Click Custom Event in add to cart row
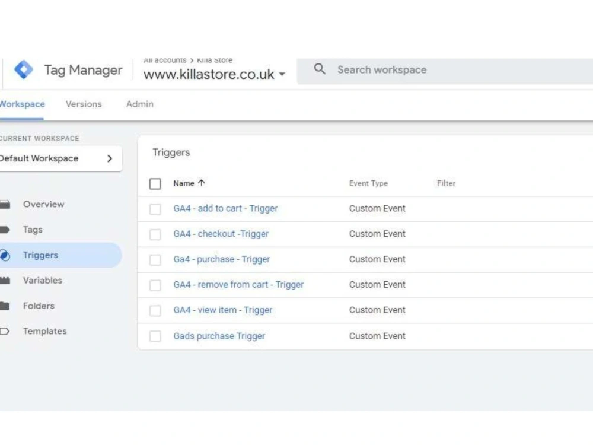Viewport: 593px width, 445px height. [x=377, y=208]
